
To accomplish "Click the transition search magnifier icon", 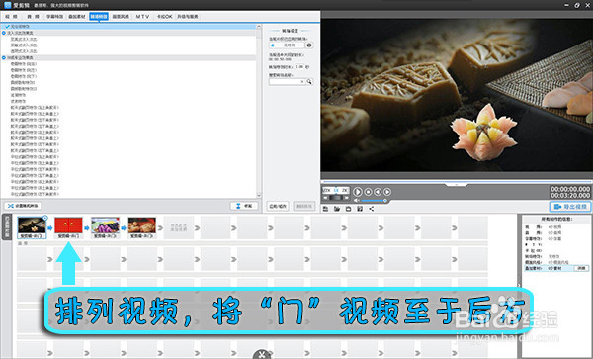I will [309, 82].
